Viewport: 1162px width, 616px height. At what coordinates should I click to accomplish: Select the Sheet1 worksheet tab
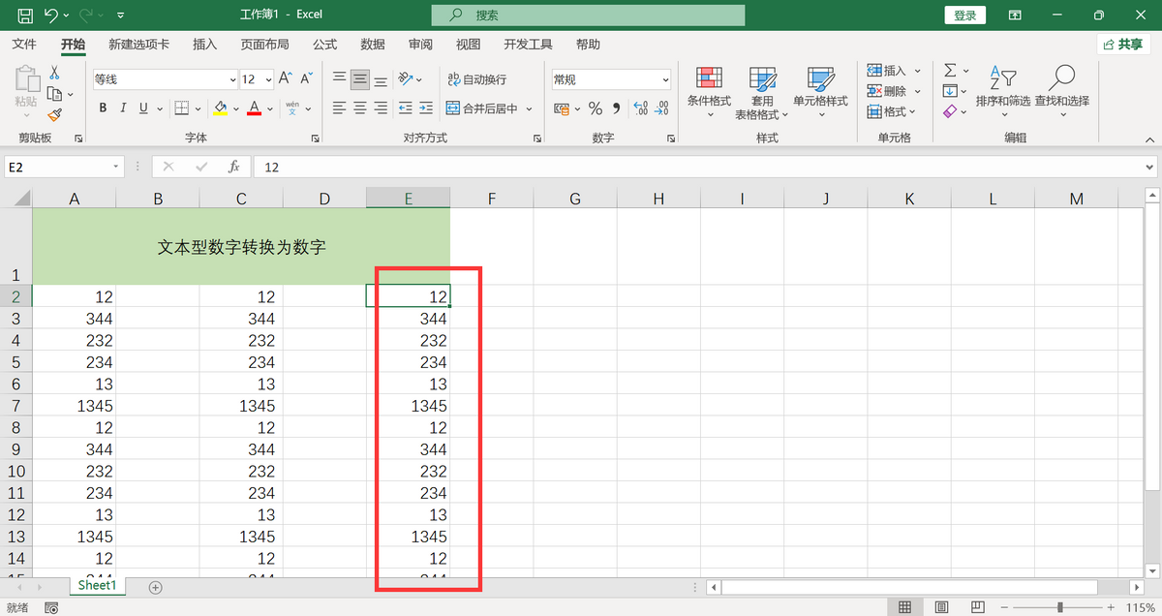(97, 585)
